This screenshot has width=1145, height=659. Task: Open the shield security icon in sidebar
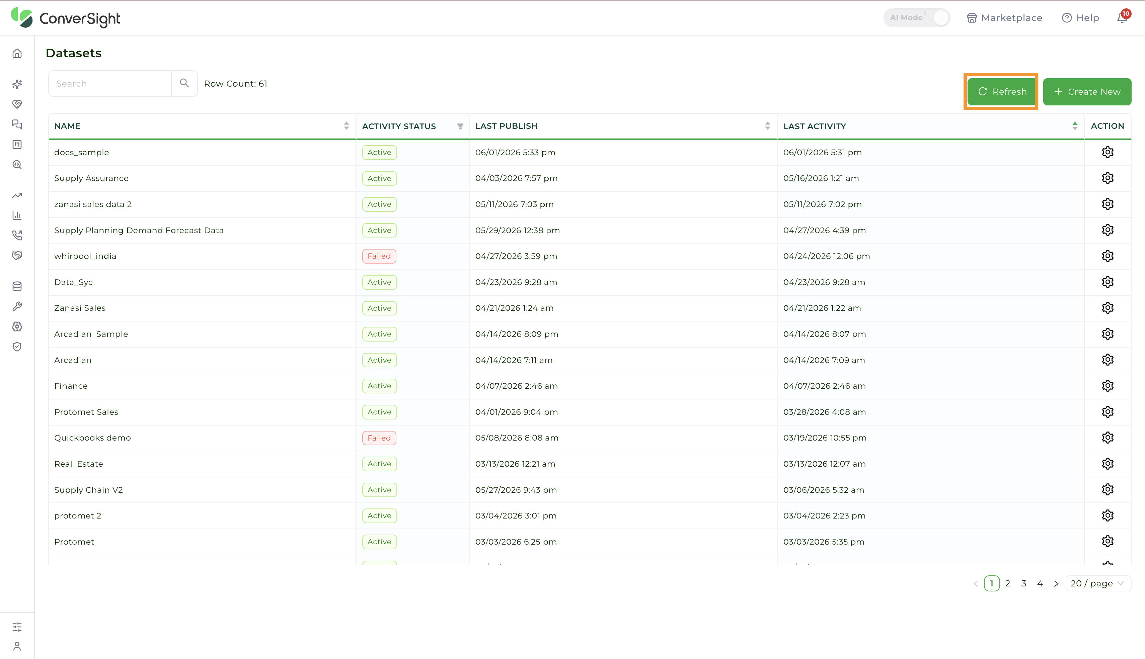[17, 347]
